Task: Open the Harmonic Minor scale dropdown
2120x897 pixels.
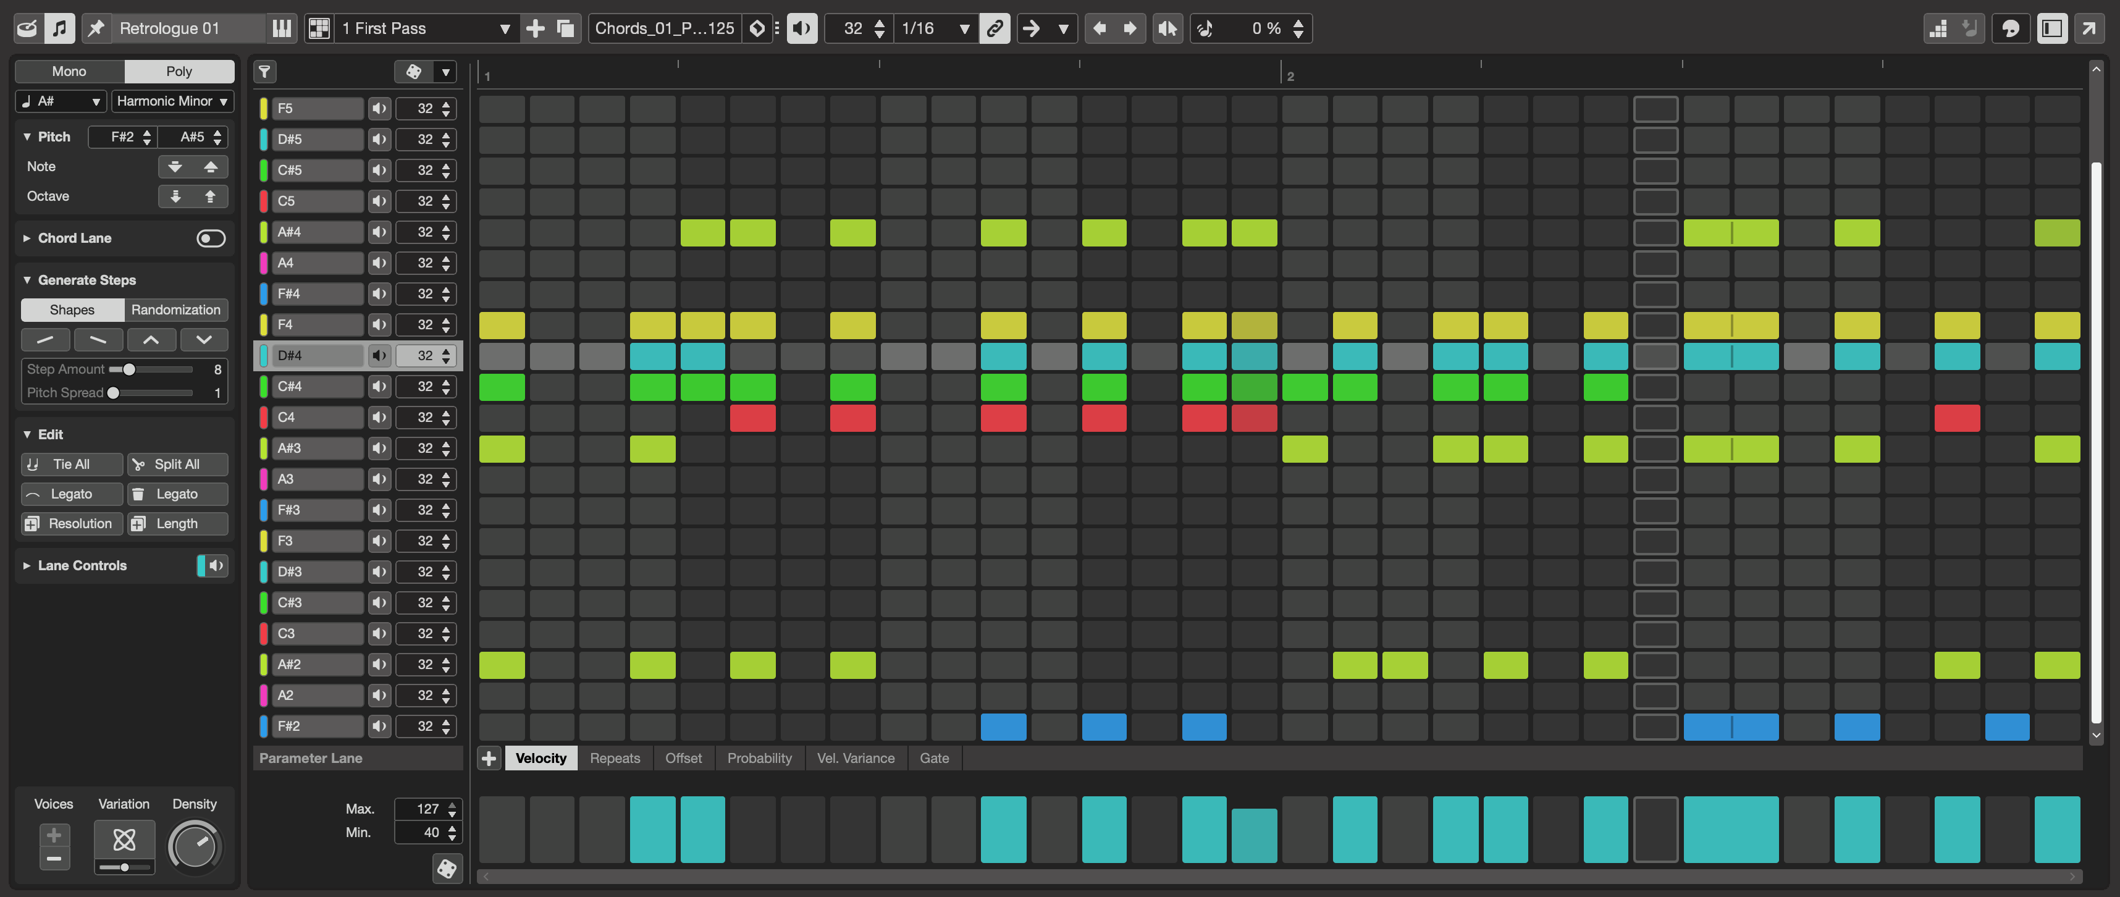Action: pyautogui.click(x=173, y=101)
